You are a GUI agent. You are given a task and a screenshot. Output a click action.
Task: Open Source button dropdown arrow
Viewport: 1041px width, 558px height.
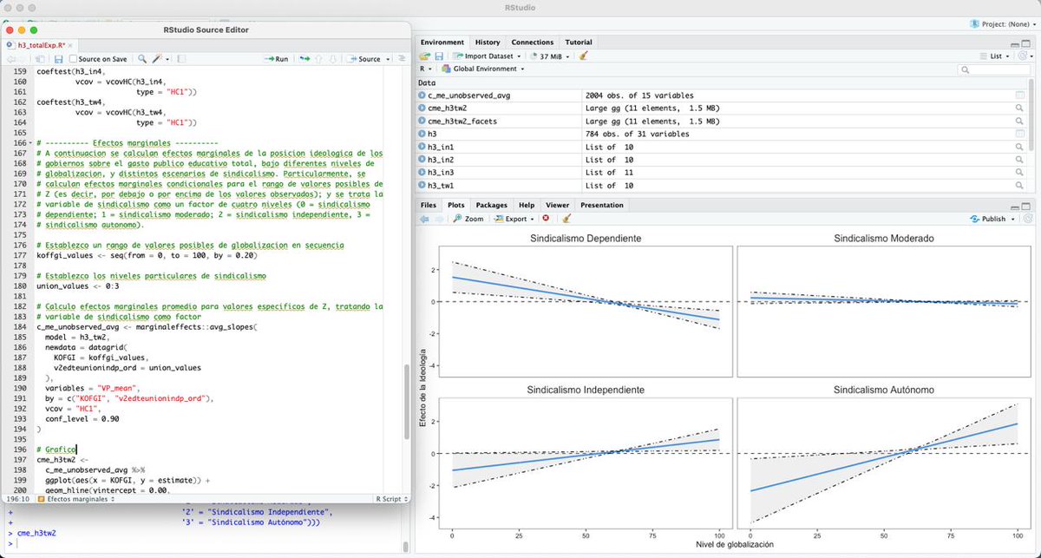[x=388, y=59]
